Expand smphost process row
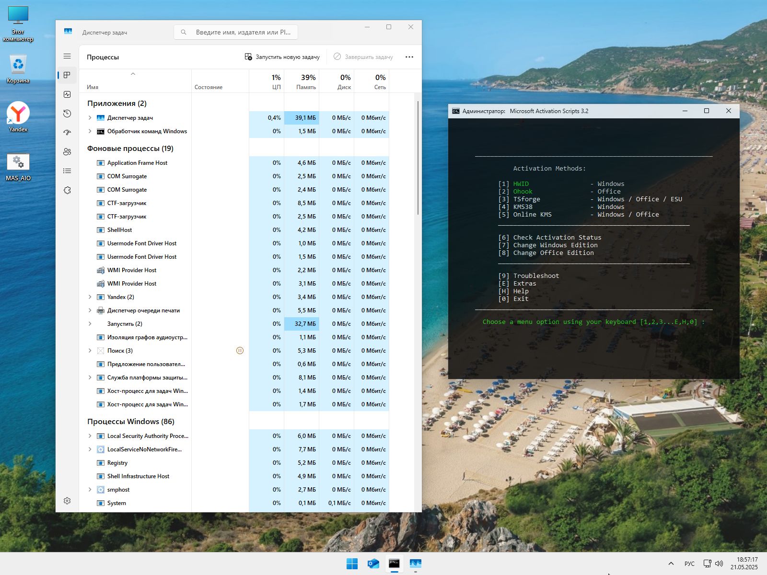The width and height of the screenshot is (767, 575). pos(90,490)
